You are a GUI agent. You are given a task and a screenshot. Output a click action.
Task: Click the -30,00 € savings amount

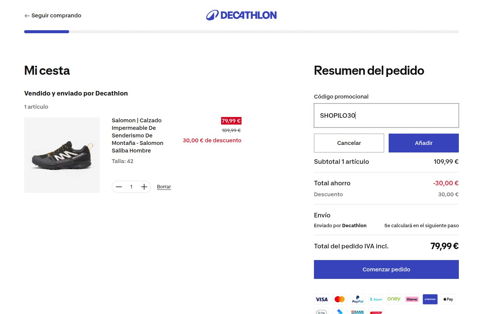[x=446, y=183]
